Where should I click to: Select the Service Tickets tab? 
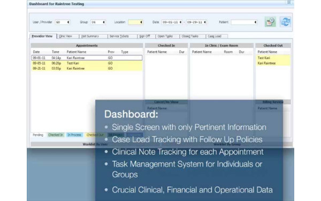click(x=122, y=36)
